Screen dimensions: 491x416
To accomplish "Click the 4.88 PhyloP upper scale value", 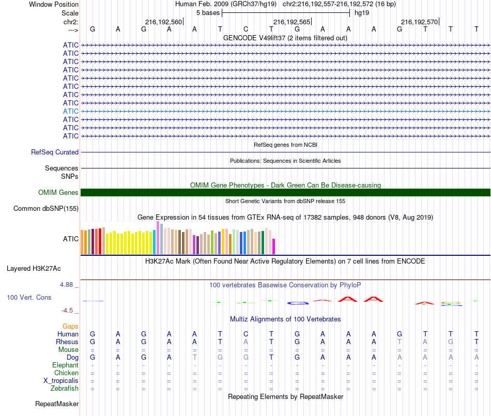I will (66, 285).
